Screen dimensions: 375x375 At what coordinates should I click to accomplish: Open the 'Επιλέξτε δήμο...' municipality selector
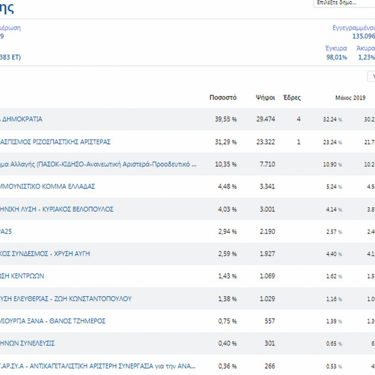344,3
